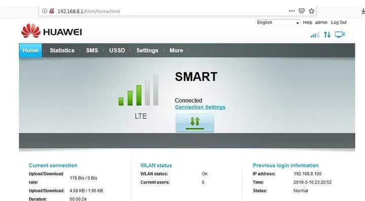365x201 pixels.
Task: Bookmark this page with the star icon
Action: pos(311,11)
